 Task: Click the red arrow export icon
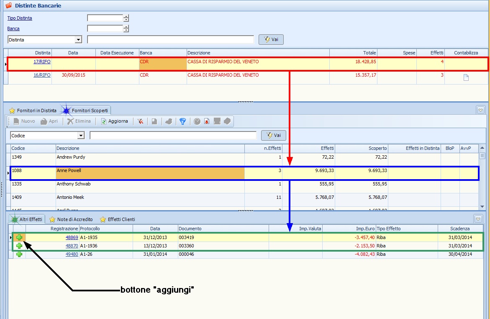[207, 121]
